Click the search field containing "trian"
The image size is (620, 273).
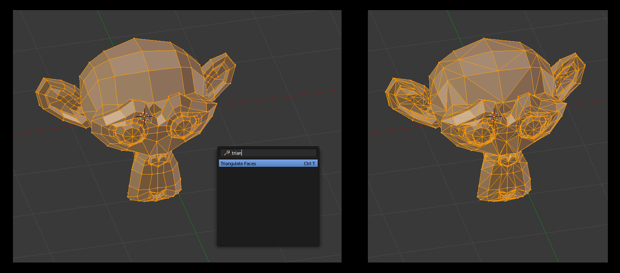268,153
